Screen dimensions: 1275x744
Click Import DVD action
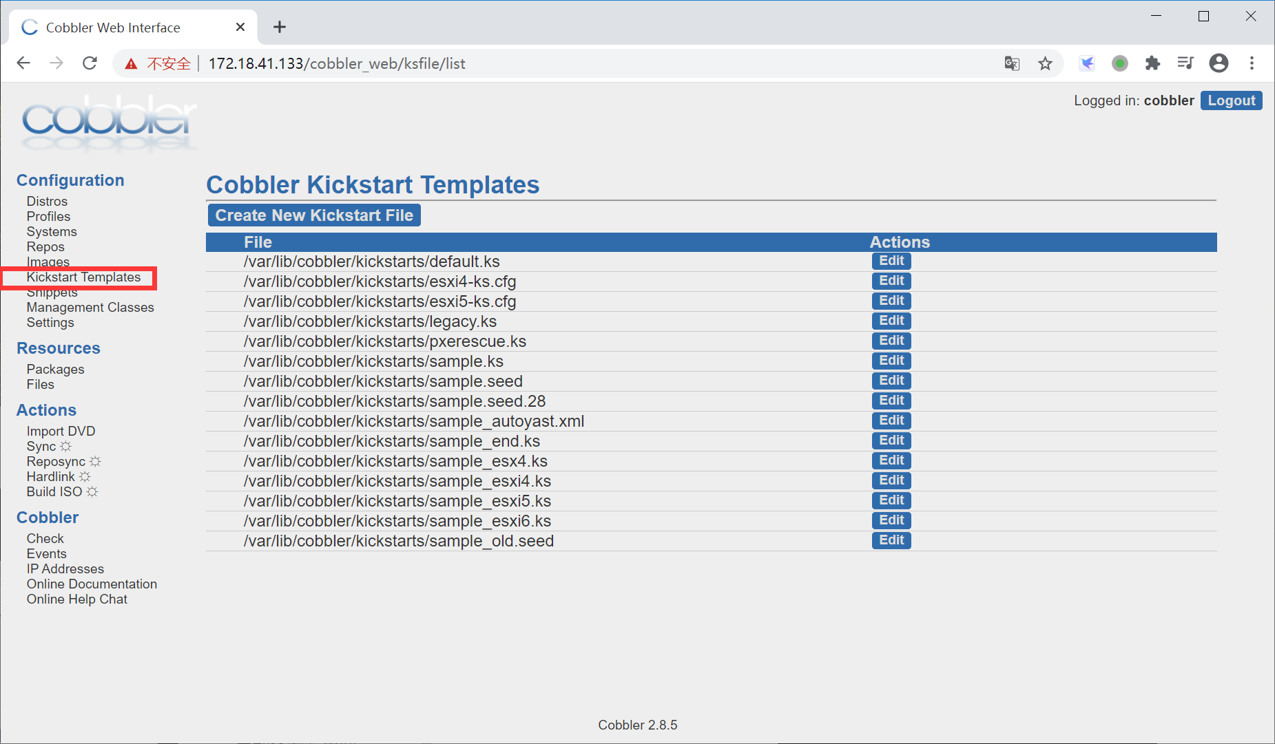point(61,431)
